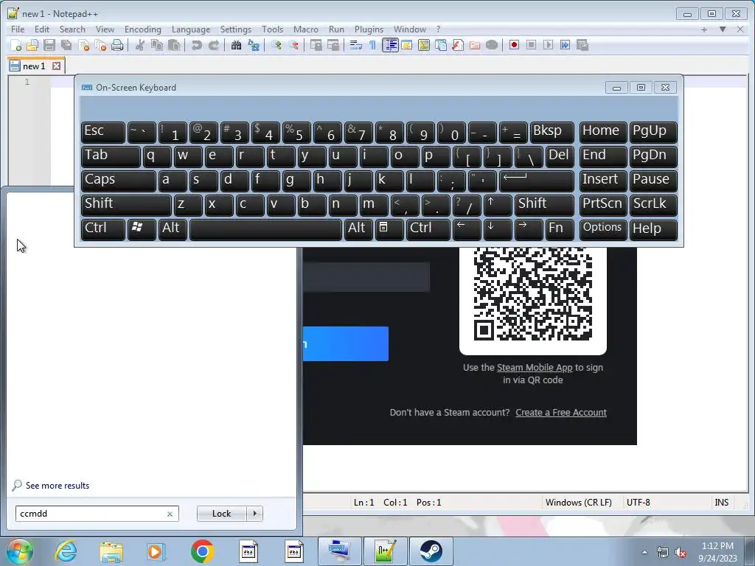Click the Undo toolbar icon
The height and width of the screenshot is (566, 755).
pyautogui.click(x=196, y=45)
